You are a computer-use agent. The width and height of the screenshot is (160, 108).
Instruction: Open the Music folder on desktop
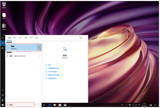click(x=4, y=15)
